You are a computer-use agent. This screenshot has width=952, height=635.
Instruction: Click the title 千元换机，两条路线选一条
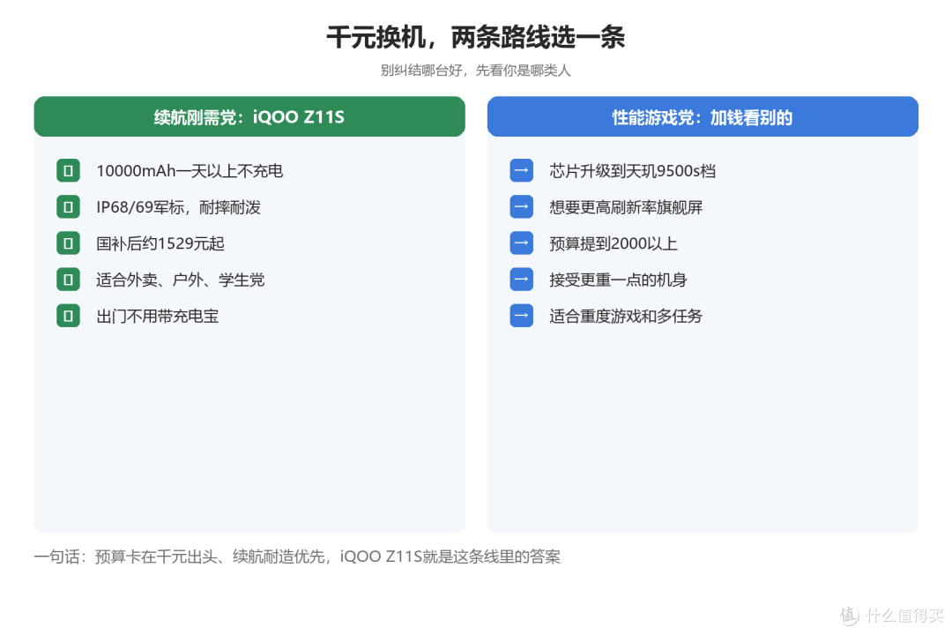click(475, 37)
